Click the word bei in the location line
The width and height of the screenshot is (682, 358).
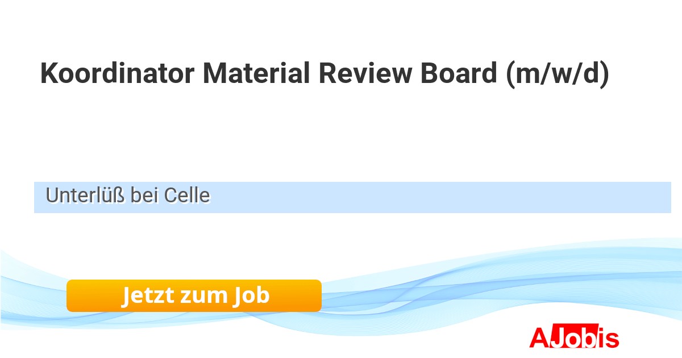coord(144,196)
